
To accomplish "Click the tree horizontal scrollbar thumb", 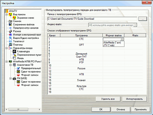I will (18, 109).
